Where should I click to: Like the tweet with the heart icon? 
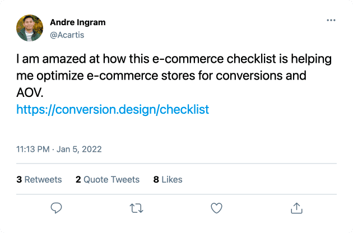(216, 208)
